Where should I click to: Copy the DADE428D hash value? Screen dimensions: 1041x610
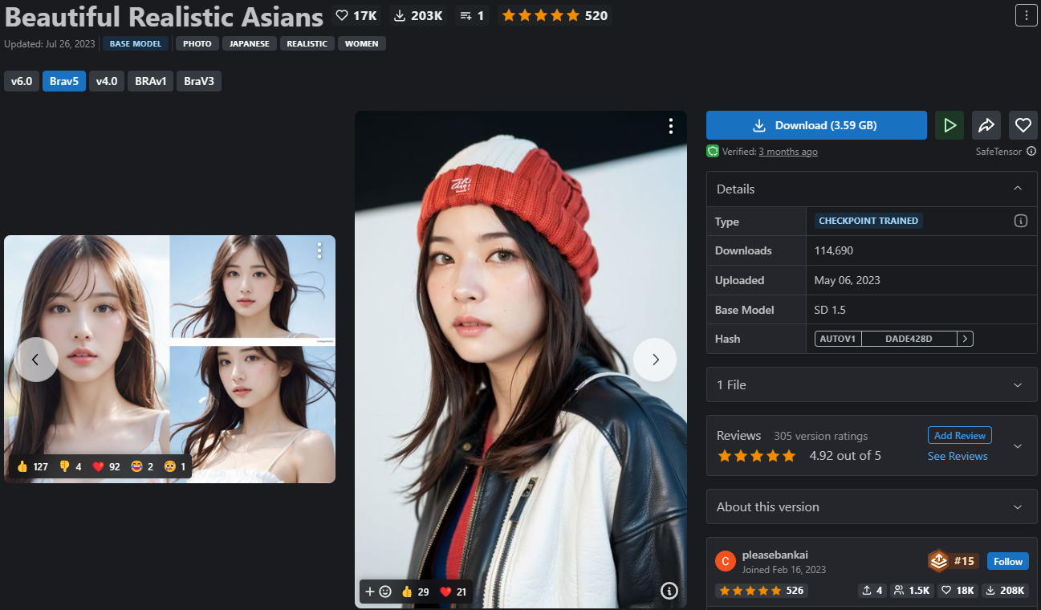coord(909,339)
